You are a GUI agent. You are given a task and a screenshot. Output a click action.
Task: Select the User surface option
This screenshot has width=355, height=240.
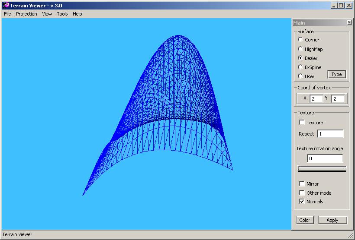tap(300, 76)
